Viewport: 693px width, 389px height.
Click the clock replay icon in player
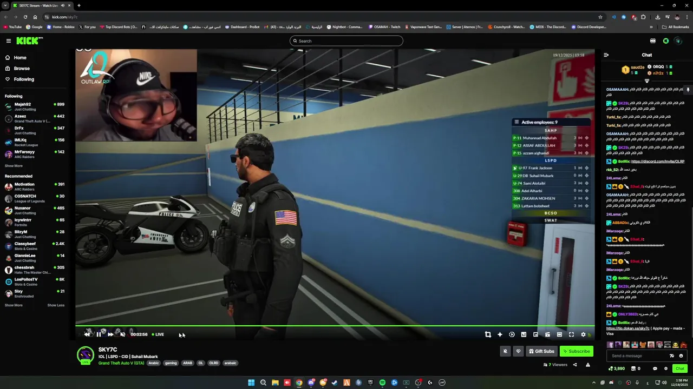click(512, 334)
